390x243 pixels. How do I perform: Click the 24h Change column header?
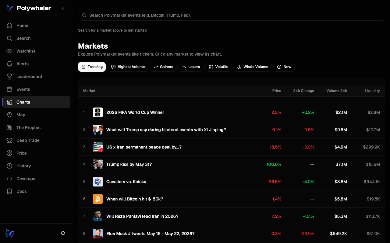[x=303, y=91]
